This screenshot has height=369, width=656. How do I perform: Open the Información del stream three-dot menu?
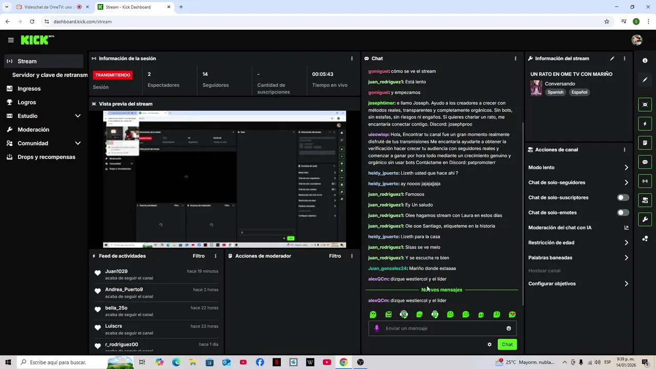[624, 58]
